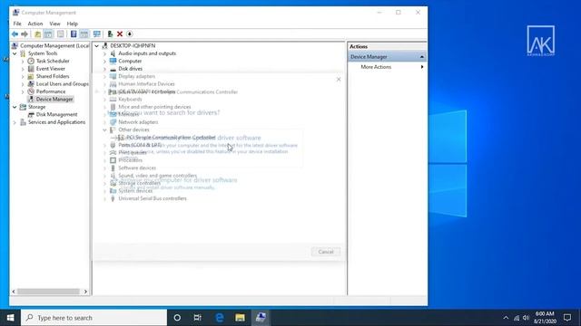The height and width of the screenshot is (326, 581).
Task: Expand Local Users and Groups node
Action: (23, 84)
